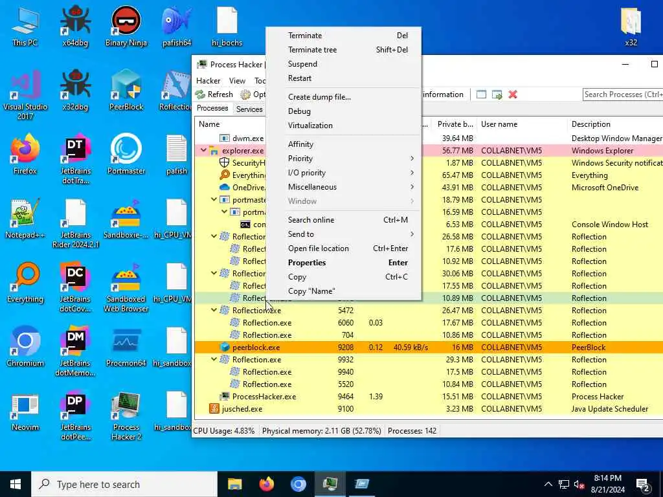Select the dwm.exe process row
Image resolution: width=663 pixels, height=497 pixels.
(429, 138)
